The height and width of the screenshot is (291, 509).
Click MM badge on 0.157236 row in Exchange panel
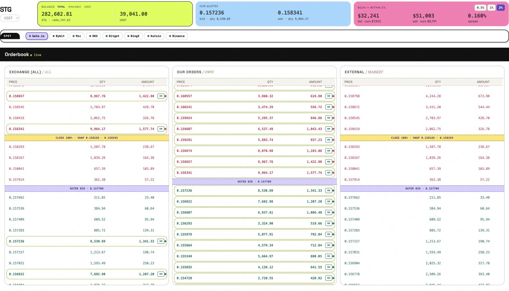click(161, 241)
